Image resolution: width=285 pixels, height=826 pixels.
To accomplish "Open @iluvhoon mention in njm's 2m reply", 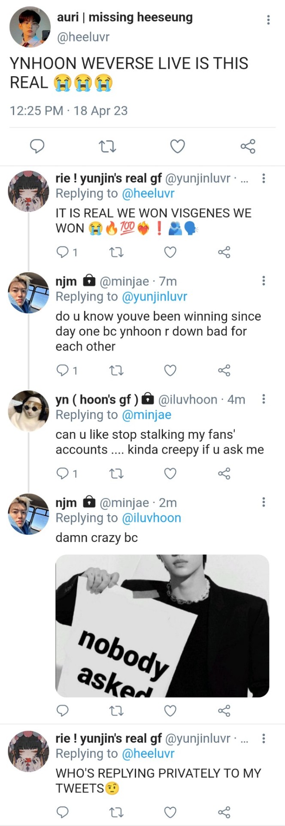I will coord(152,518).
